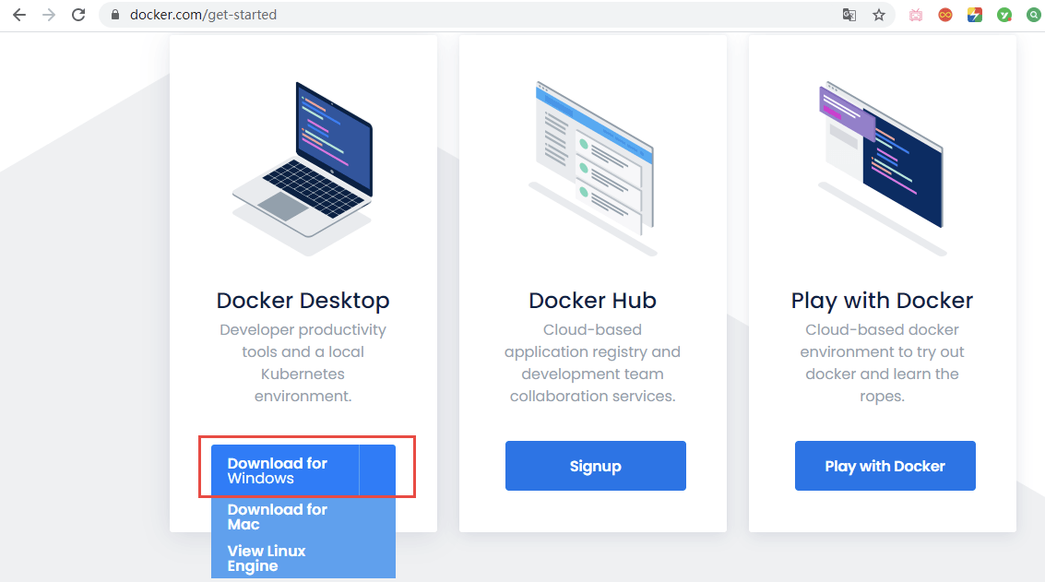Choose View Linux Engine from the menu

[266, 558]
